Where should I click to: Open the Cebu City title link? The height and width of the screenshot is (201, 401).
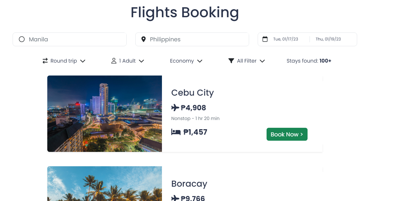coord(192,93)
